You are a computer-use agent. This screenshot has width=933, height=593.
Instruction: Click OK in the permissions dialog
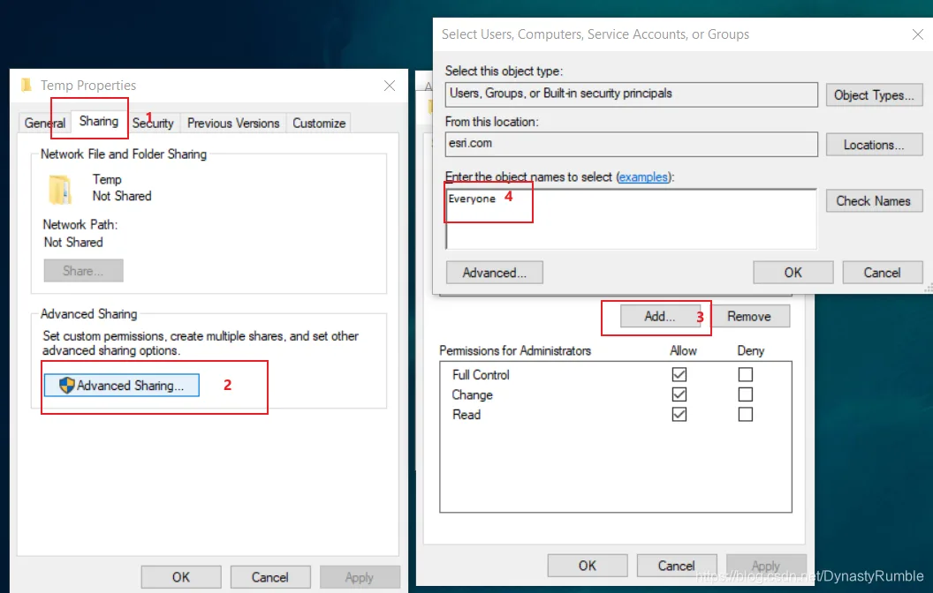click(588, 566)
